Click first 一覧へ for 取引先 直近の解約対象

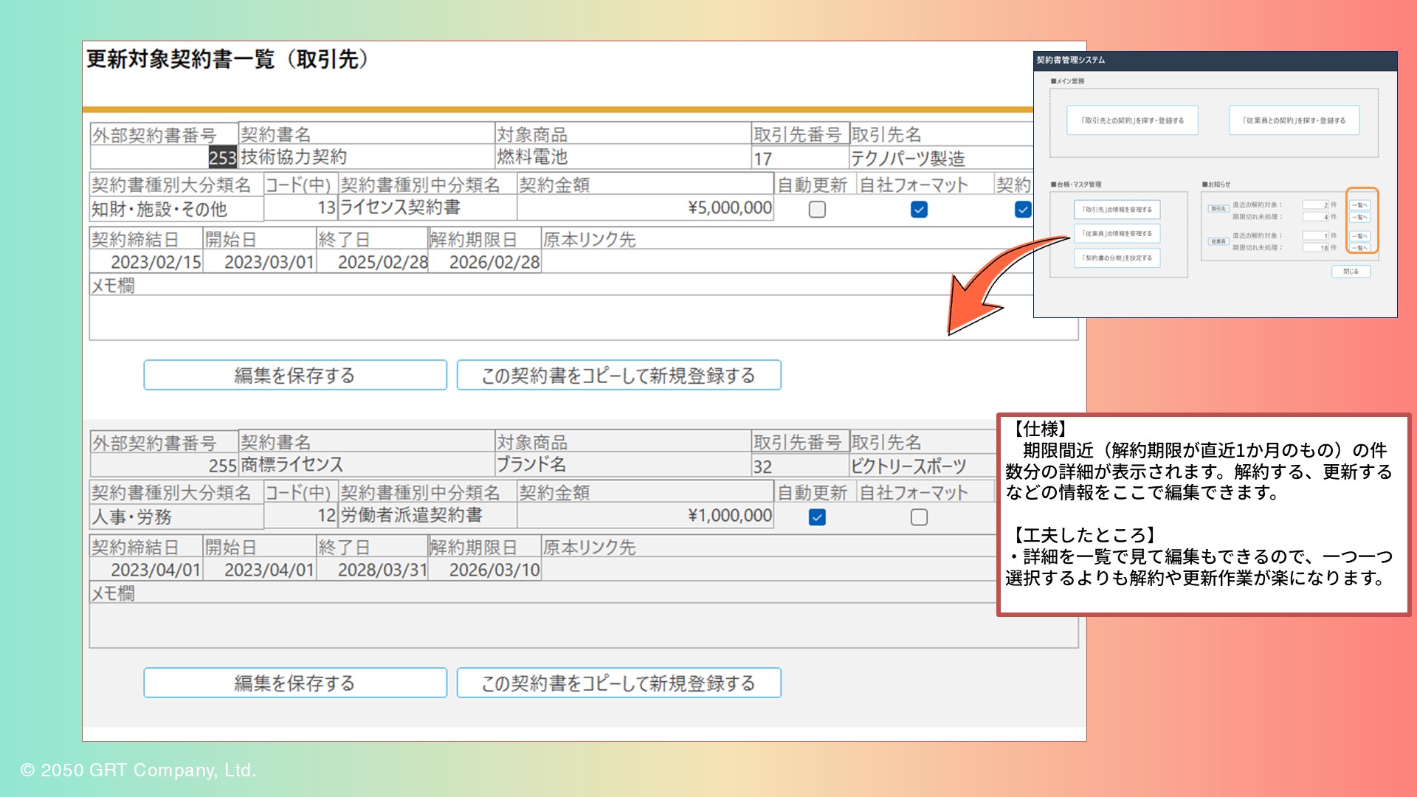pos(1359,205)
